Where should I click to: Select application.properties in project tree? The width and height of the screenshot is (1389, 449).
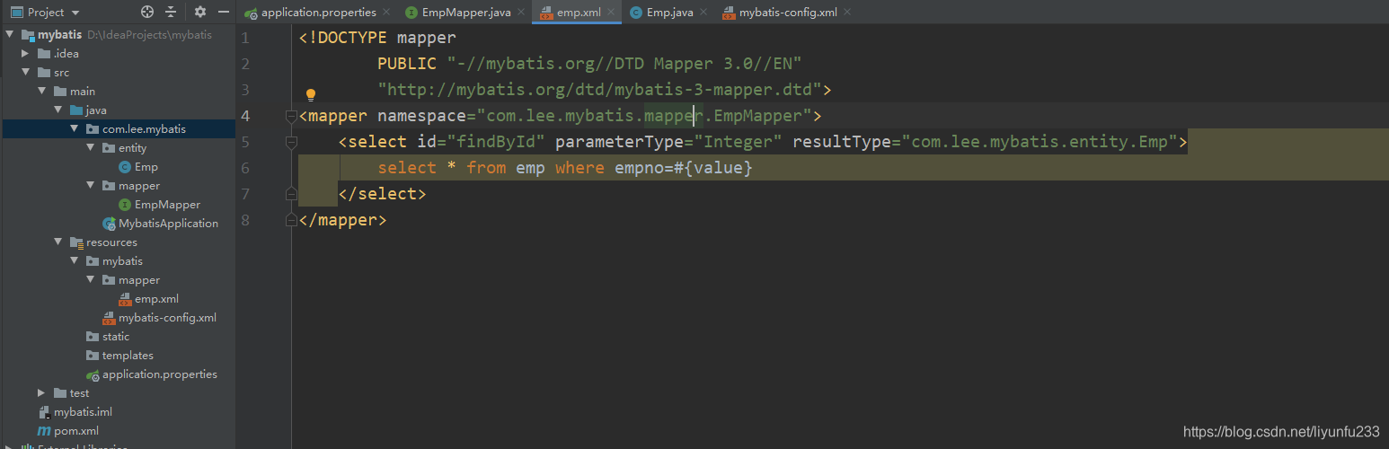coord(160,374)
